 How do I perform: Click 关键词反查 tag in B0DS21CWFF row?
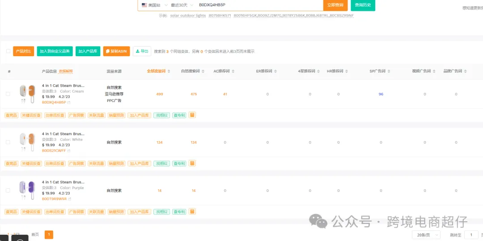31,163
